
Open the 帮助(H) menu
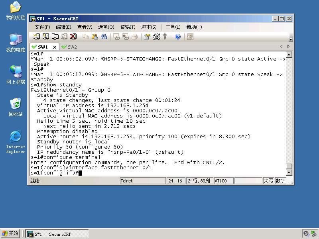click(194, 27)
